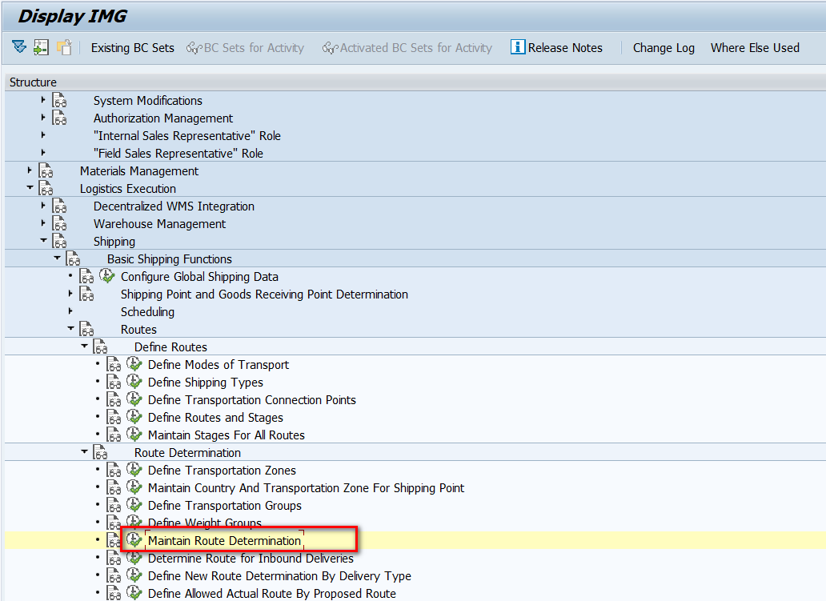The image size is (826, 601).
Task: Click the display BC sets toolbar icon
Action: [40, 47]
